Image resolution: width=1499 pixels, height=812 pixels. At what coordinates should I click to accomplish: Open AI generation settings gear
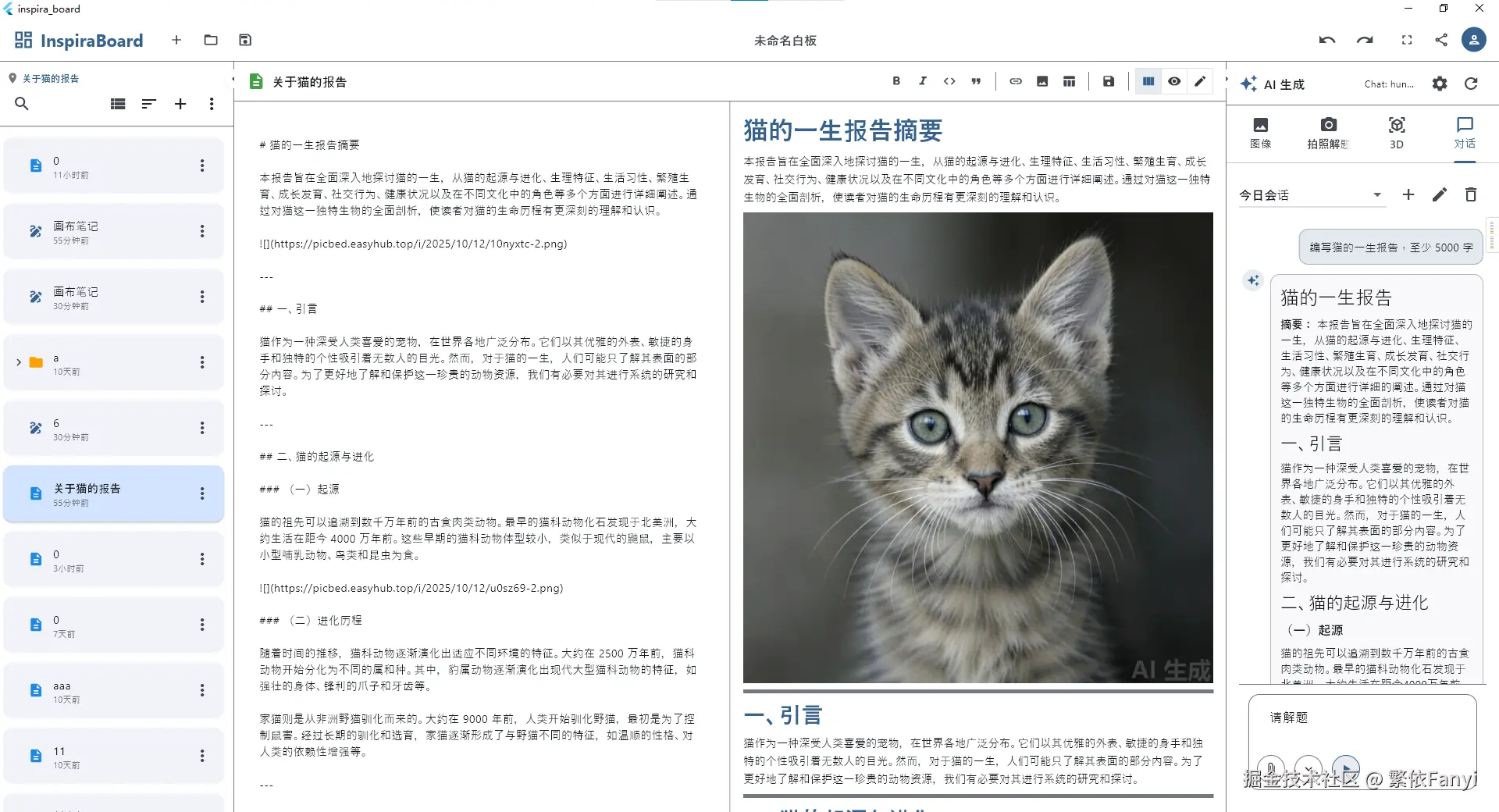[1439, 84]
